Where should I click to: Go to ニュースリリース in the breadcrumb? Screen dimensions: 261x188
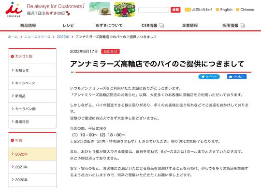(x=37, y=37)
